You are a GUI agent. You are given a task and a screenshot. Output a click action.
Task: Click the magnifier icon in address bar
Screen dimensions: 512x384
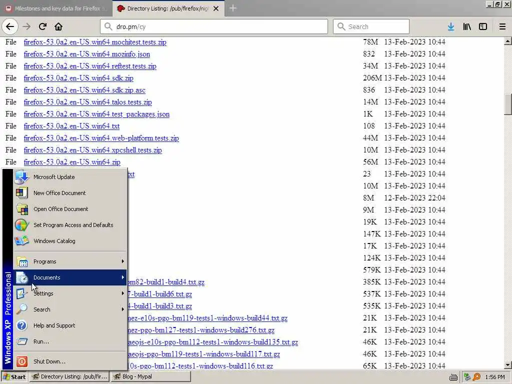pyautogui.click(x=108, y=26)
